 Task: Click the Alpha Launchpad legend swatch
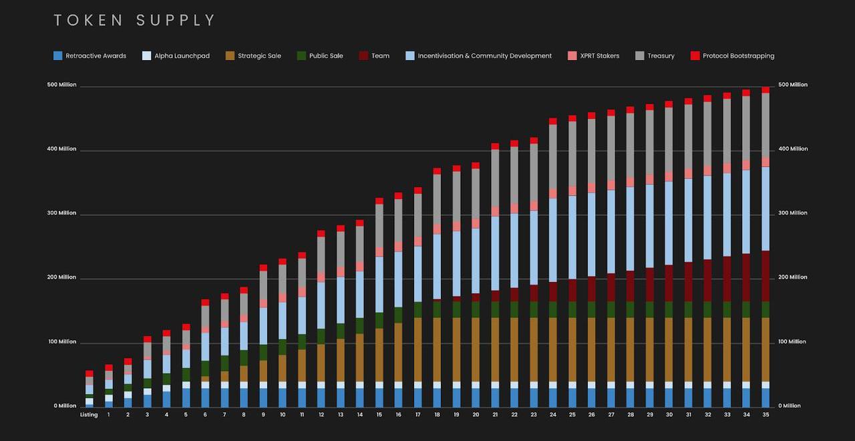pos(146,56)
